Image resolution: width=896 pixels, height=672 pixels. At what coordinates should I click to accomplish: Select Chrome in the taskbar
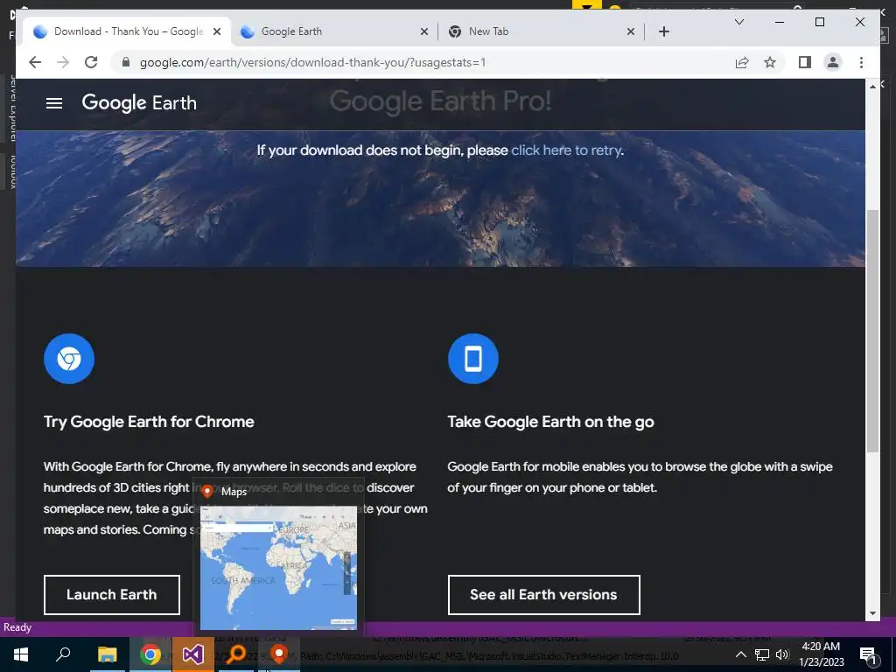coord(150,654)
